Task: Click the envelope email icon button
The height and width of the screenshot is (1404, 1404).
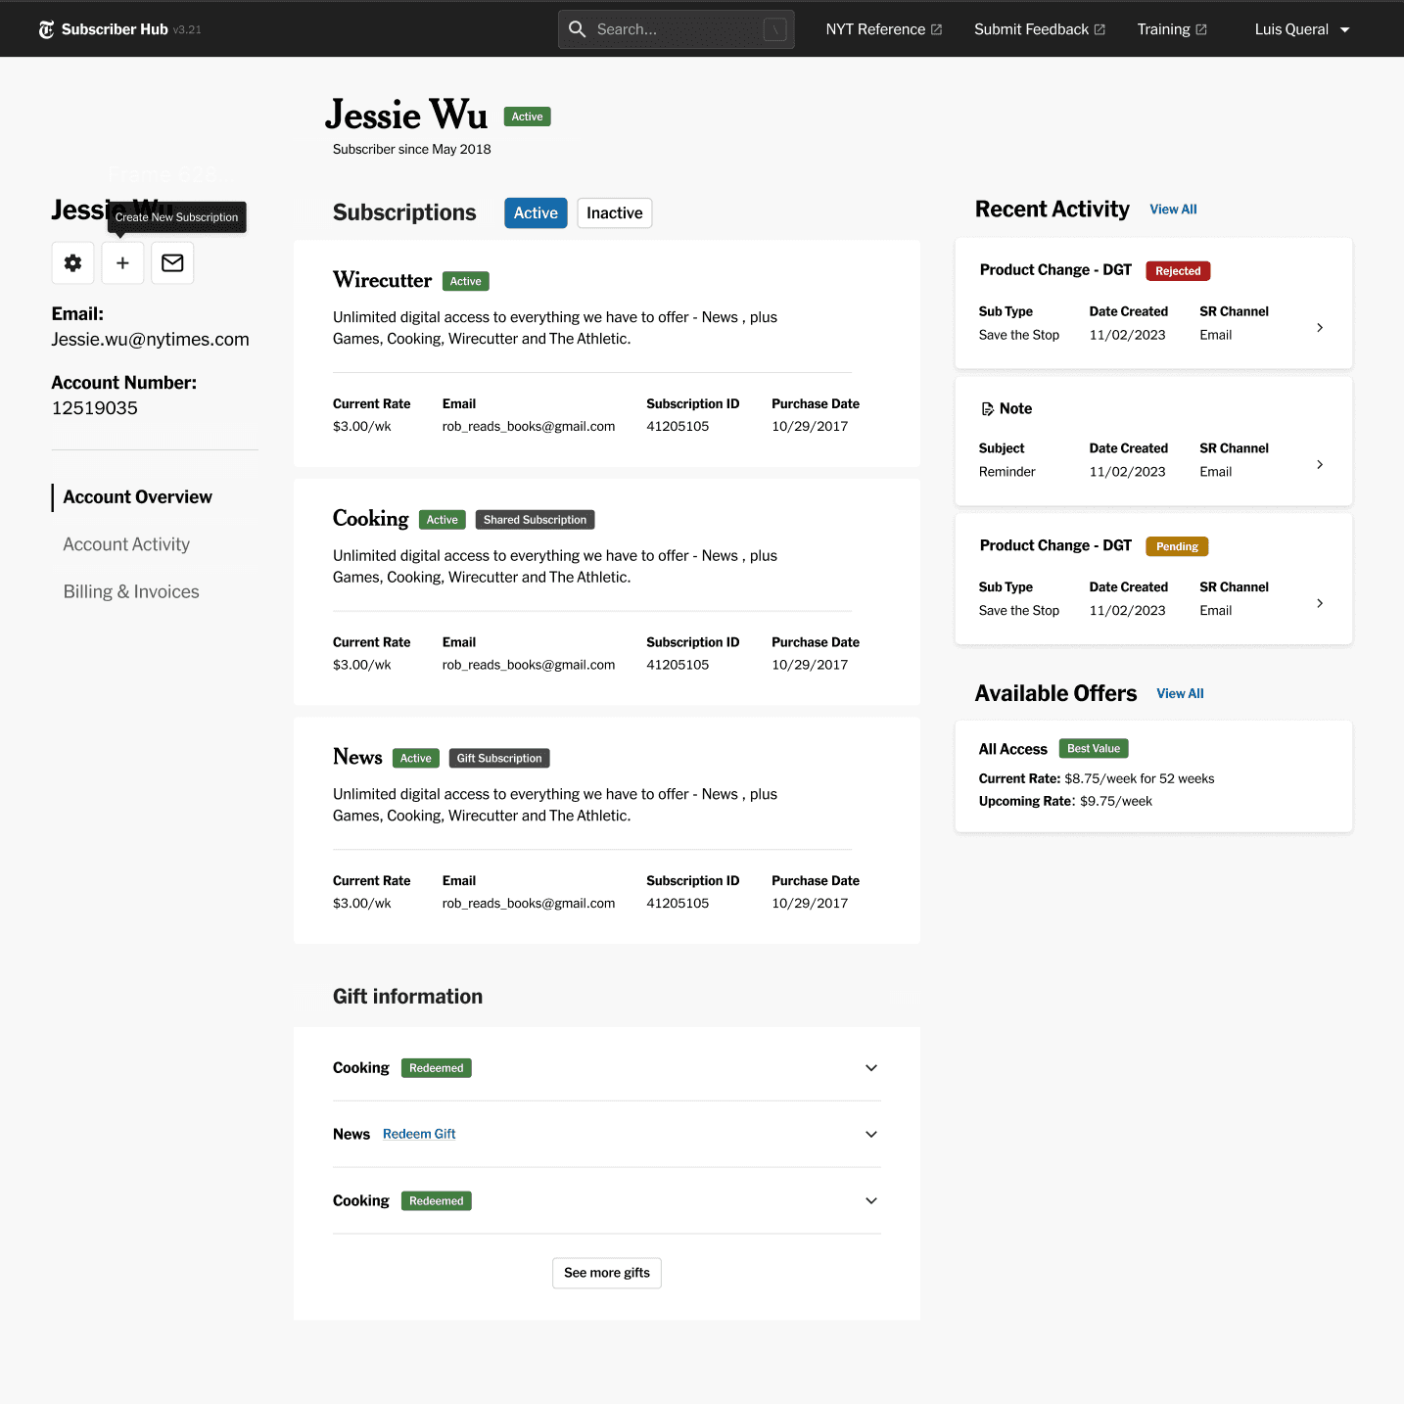Action: pos(172,262)
